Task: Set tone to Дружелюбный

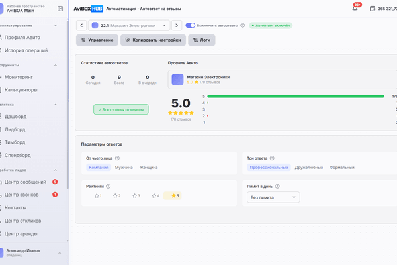Action: (309, 168)
